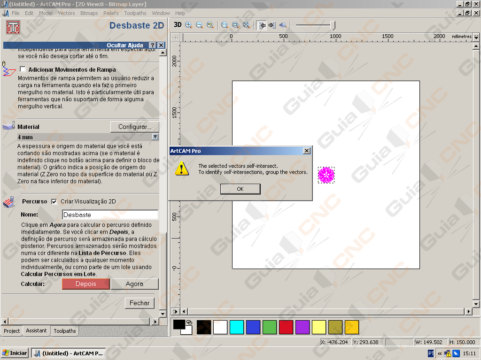Click the relief preview magnifier icon

283,25
